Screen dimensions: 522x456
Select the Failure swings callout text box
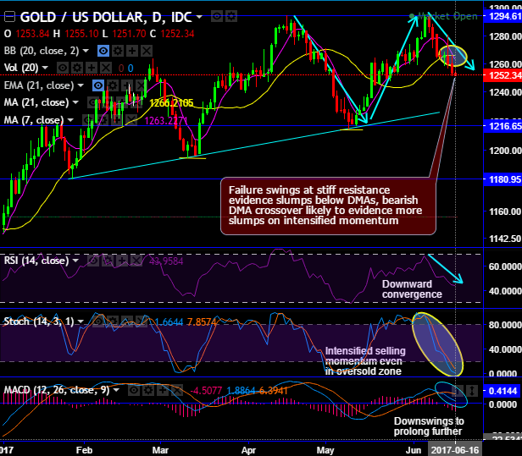328,206
